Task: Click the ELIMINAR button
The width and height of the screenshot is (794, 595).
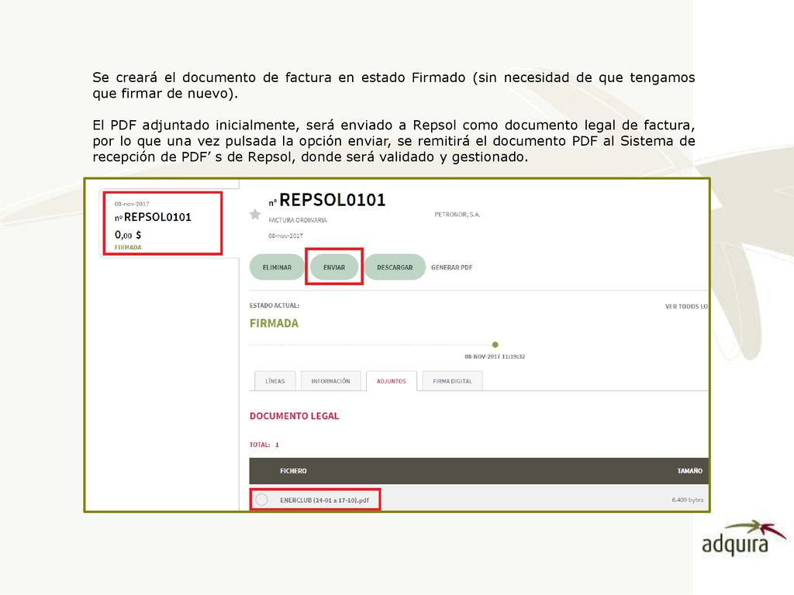Action: pyautogui.click(x=277, y=267)
